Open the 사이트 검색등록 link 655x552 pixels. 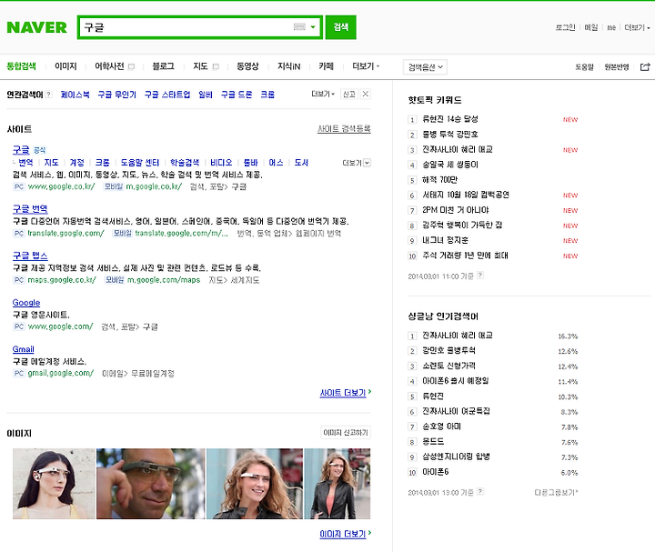[x=344, y=128]
